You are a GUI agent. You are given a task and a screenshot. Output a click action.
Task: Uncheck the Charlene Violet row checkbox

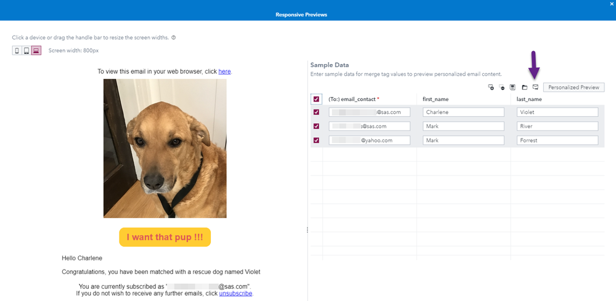tap(316, 112)
